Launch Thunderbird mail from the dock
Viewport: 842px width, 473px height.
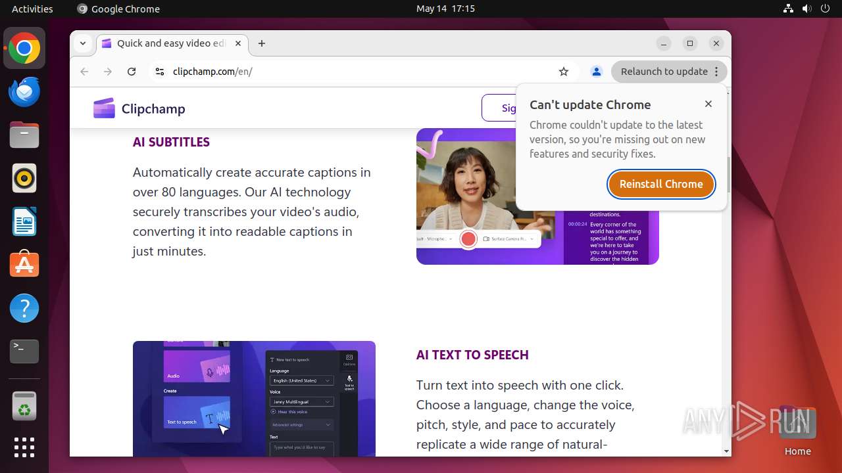tap(24, 92)
